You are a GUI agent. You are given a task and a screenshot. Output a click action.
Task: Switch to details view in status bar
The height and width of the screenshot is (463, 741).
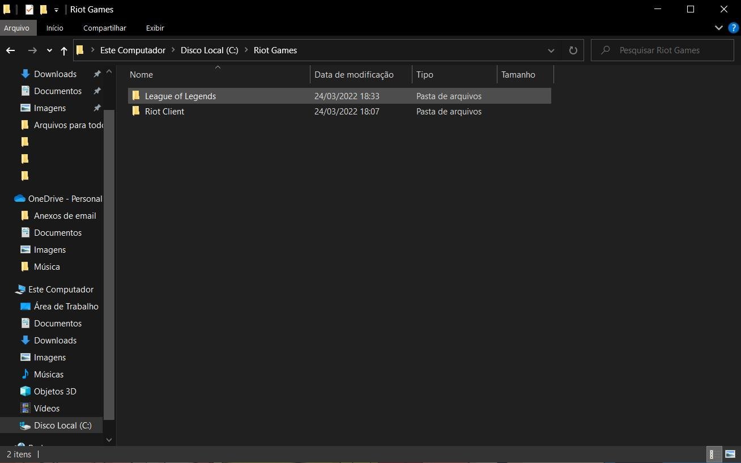[x=714, y=454]
